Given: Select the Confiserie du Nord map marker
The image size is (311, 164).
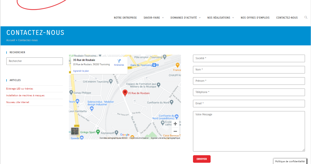Looking at the screenshot, I should point(172,102).
